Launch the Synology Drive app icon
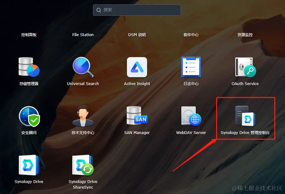This screenshot has height=194, width=285. point(29,165)
